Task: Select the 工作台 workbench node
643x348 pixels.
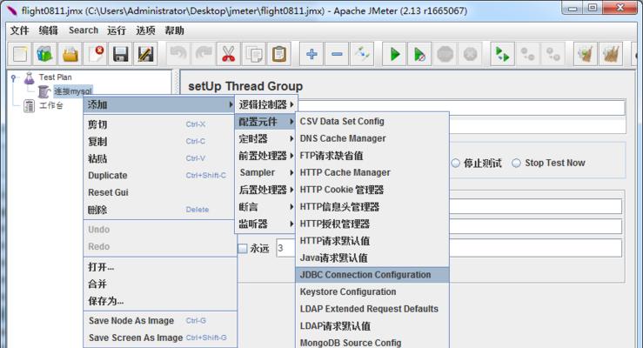Action: point(44,106)
